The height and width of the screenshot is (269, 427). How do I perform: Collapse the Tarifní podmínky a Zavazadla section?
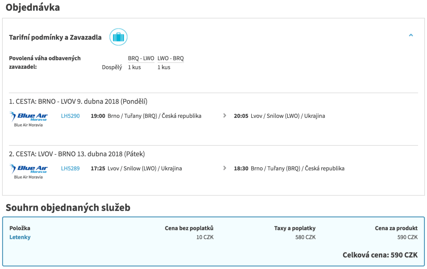click(411, 35)
